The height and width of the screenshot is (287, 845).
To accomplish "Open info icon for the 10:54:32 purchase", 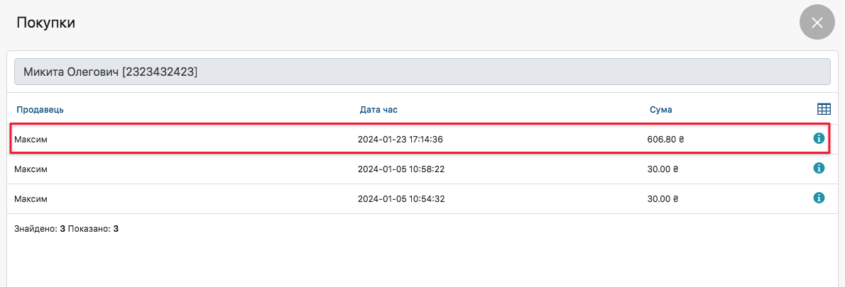I will 818,198.
